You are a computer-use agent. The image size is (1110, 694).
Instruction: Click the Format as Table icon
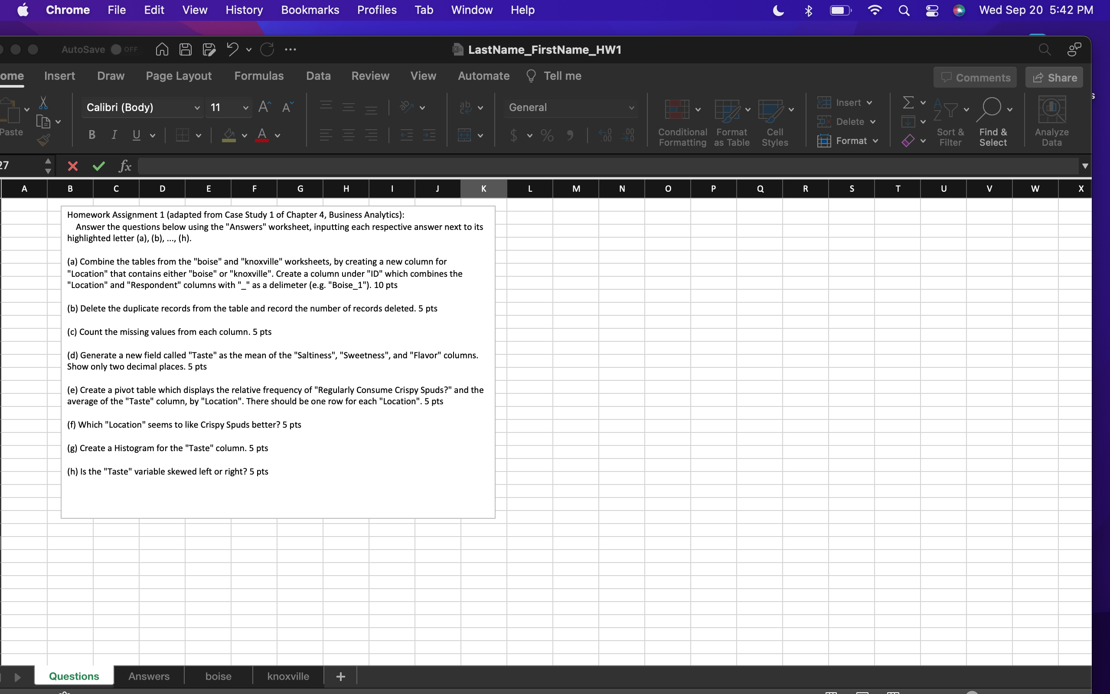727,111
